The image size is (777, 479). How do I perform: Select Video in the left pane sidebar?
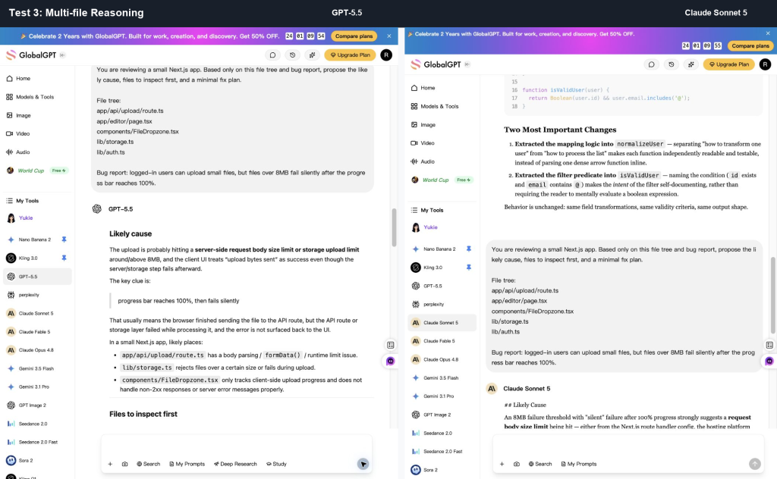pos(18,133)
